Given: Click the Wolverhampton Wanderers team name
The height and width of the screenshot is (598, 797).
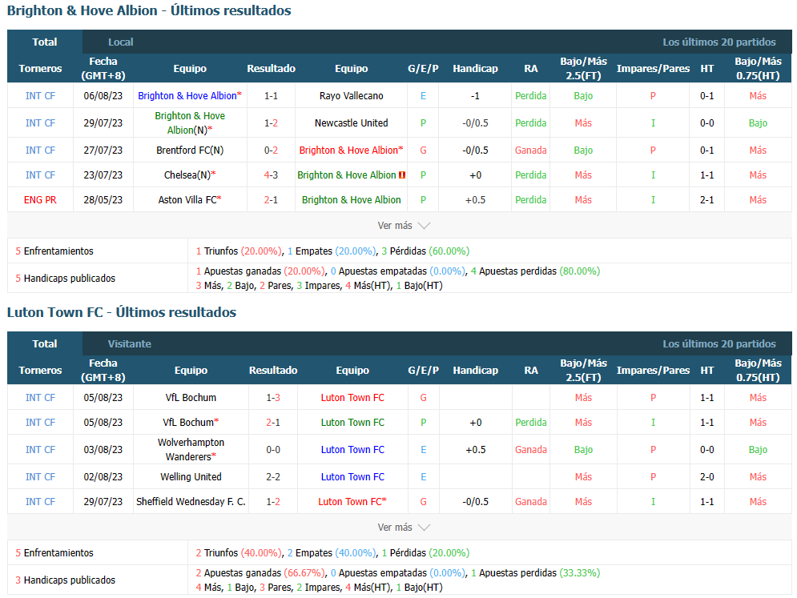Looking at the screenshot, I should [191, 450].
